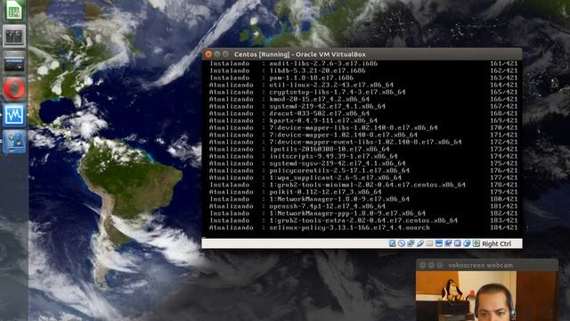Click the 161/421 progress counter
Image resolution: width=570 pixels, height=321 pixels.
pos(503,63)
